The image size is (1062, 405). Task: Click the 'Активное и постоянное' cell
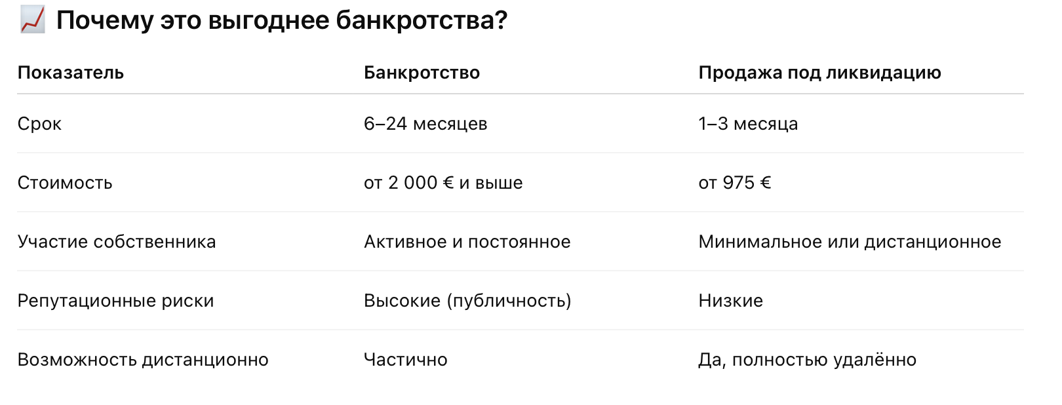click(467, 242)
